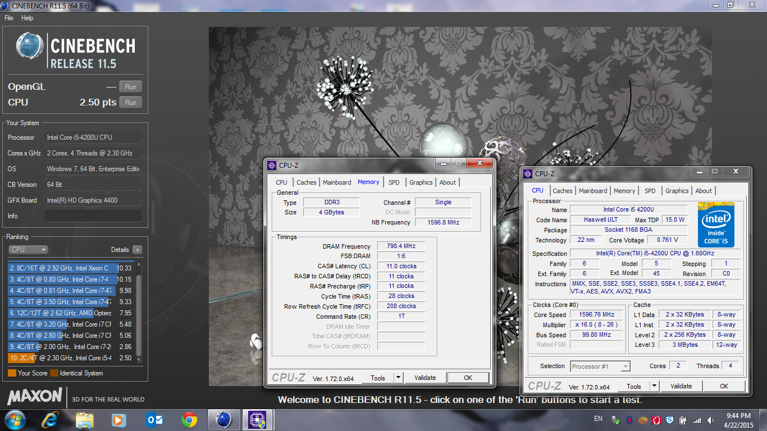The image size is (767, 431).
Task: Click DRAM Frequency value 798.4 MHz
Action: 401,246
